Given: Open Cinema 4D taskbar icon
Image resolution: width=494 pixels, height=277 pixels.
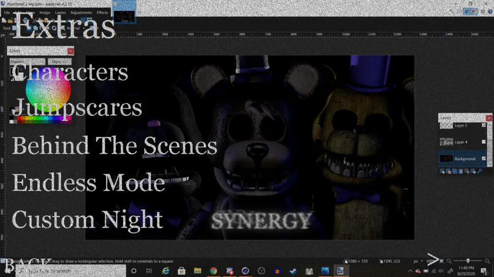Looking at the screenshot, I should tap(245, 271).
